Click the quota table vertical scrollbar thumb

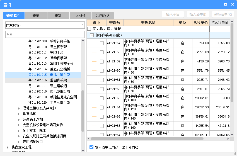click(232, 63)
